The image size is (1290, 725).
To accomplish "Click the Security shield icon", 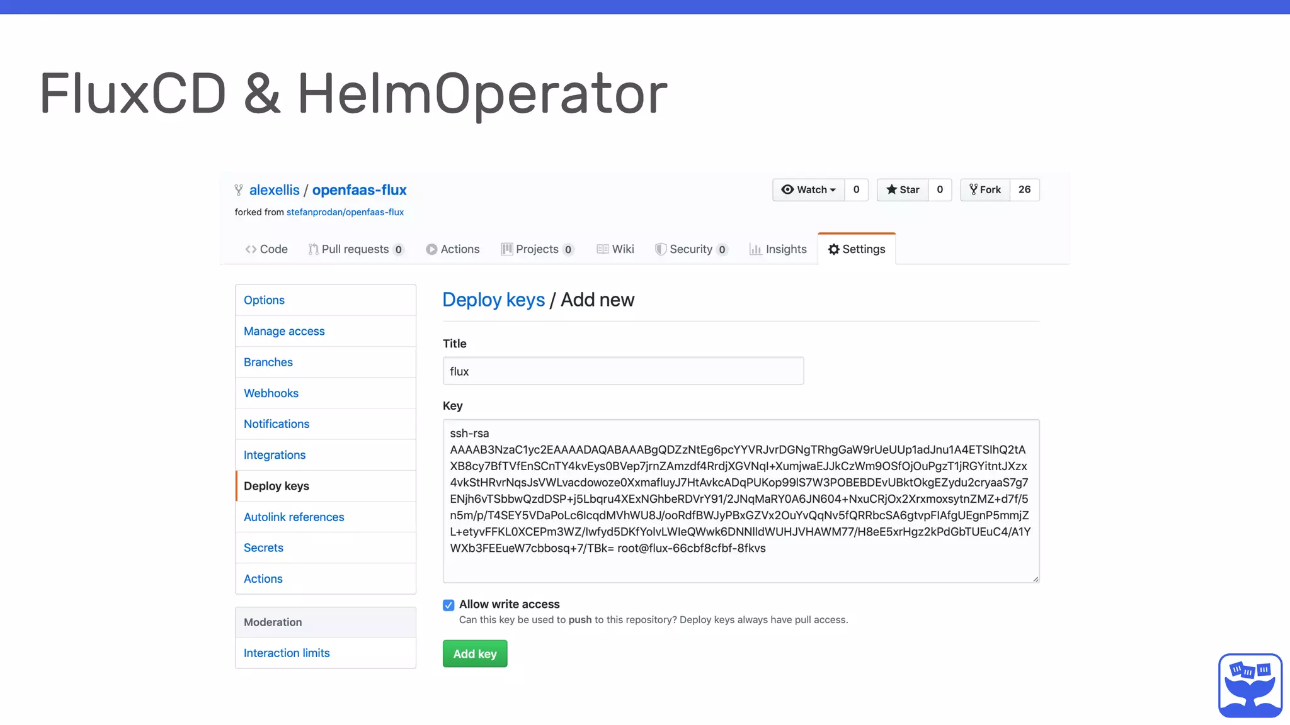I will click(x=661, y=249).
